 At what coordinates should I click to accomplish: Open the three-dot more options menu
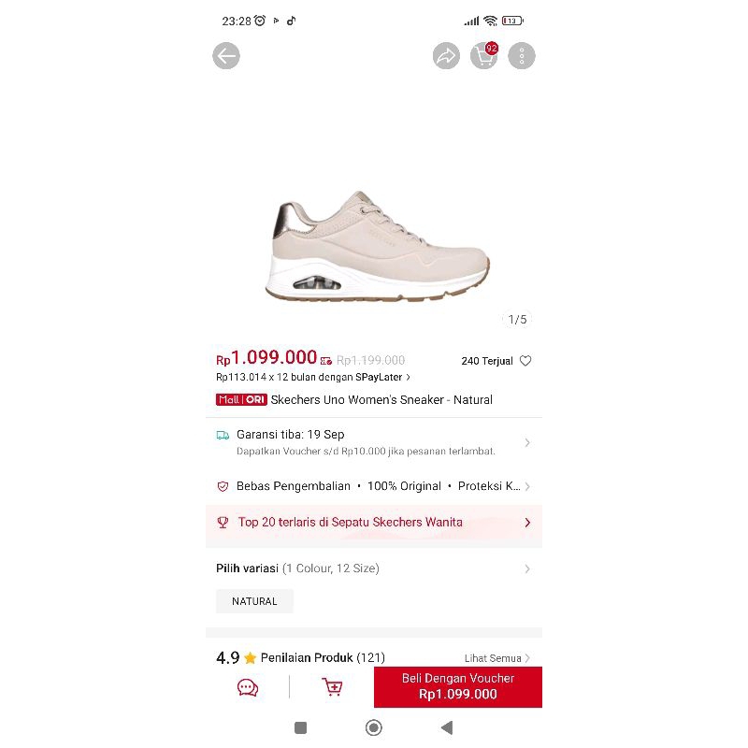click(x=522, y=56)
